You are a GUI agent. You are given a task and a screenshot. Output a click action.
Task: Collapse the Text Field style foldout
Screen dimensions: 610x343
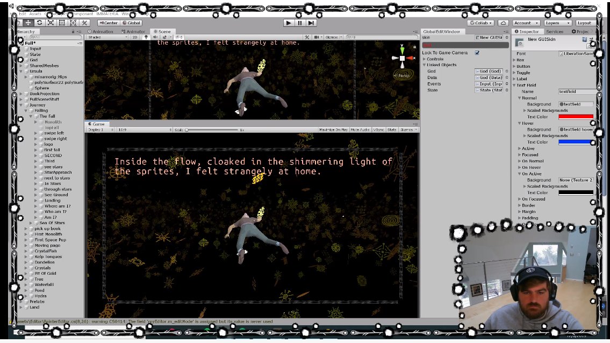[514, 85]
